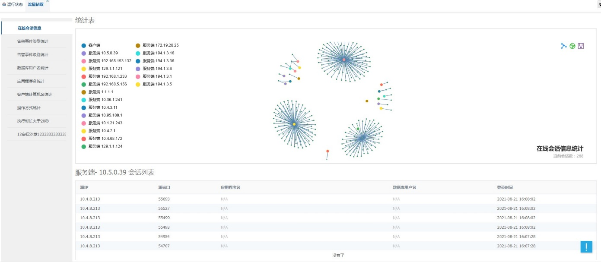Open 操作方式统计 sidebar item
This screenshot has height=262, width=601.
coord(33,107)
